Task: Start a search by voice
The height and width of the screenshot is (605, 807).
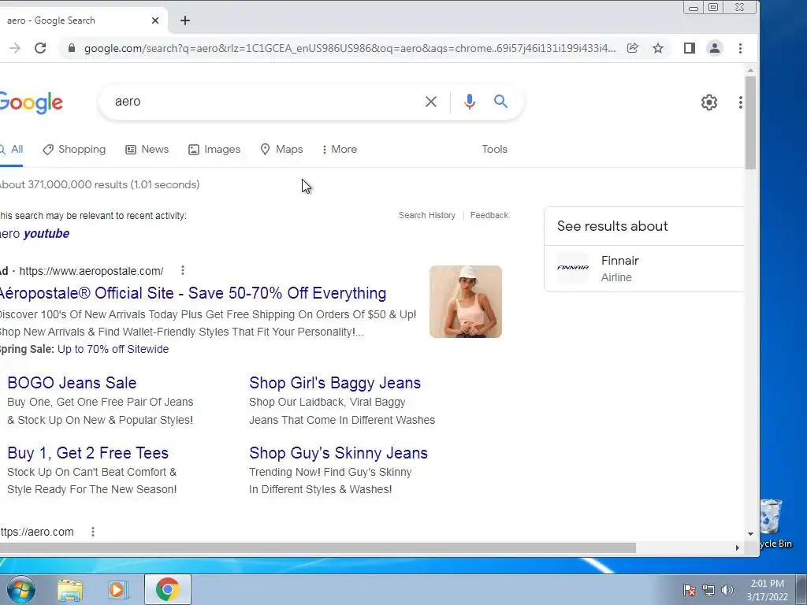Action: (469, 102)
